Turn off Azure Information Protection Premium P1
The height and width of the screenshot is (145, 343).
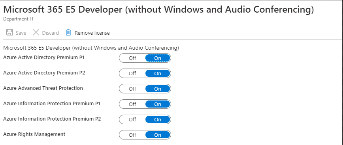point(132,104)
